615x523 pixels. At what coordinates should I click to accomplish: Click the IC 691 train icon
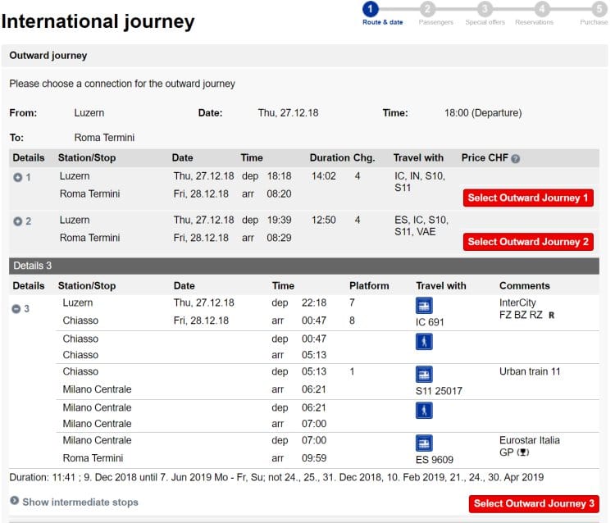[425, 306]
